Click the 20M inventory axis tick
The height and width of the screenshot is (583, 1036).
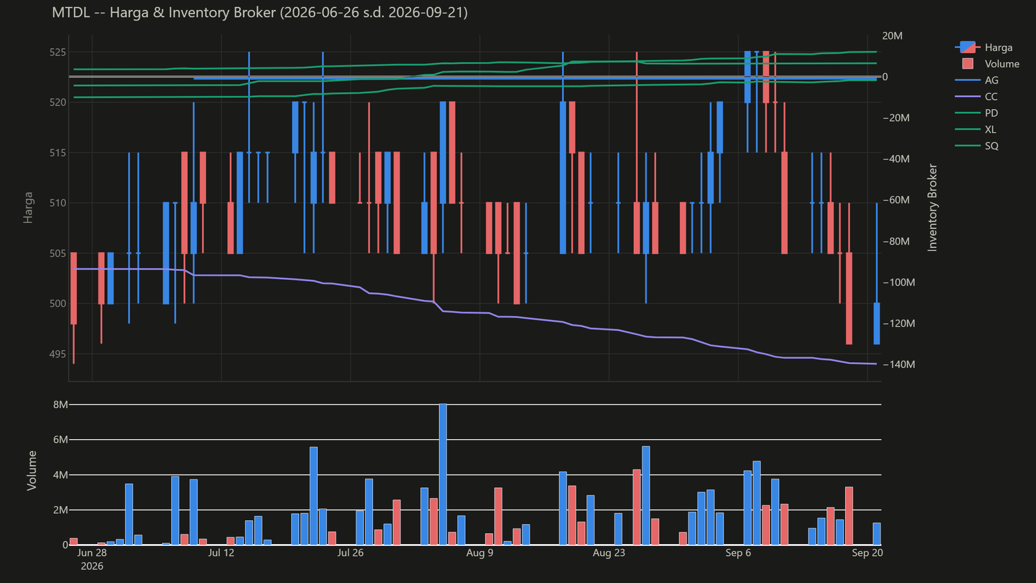[x=892, y=36]
